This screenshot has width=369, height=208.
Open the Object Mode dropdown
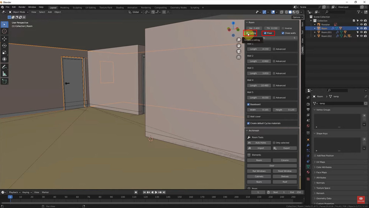[x=18, y=12]
